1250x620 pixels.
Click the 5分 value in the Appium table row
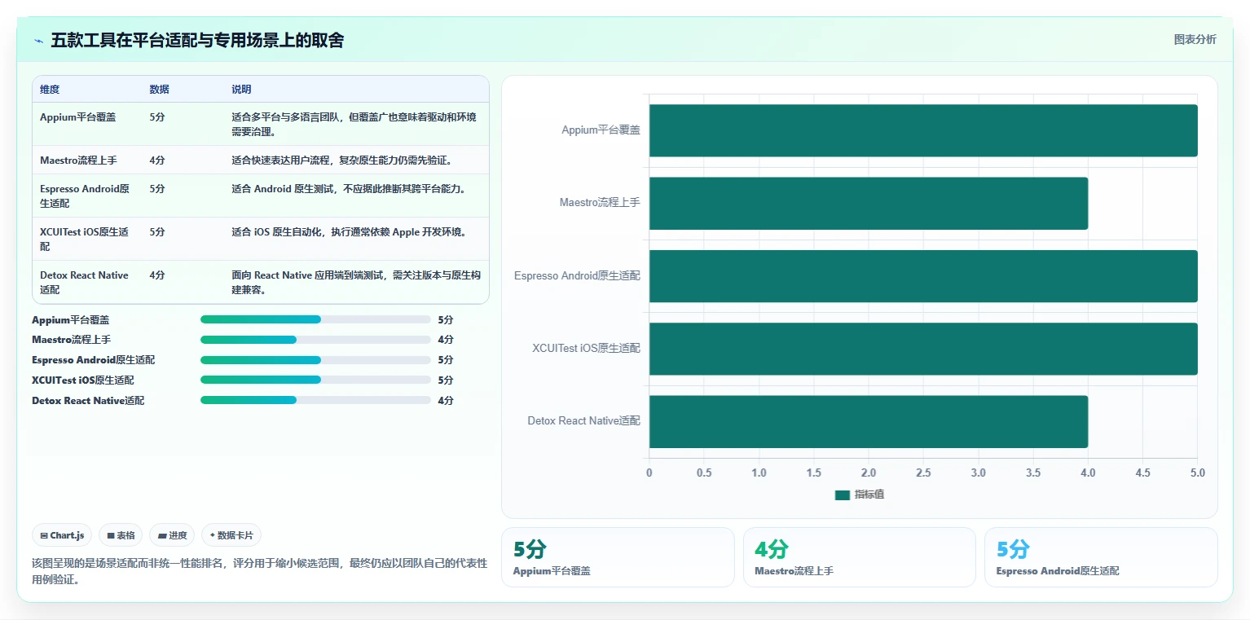click(x=157, y=117)
